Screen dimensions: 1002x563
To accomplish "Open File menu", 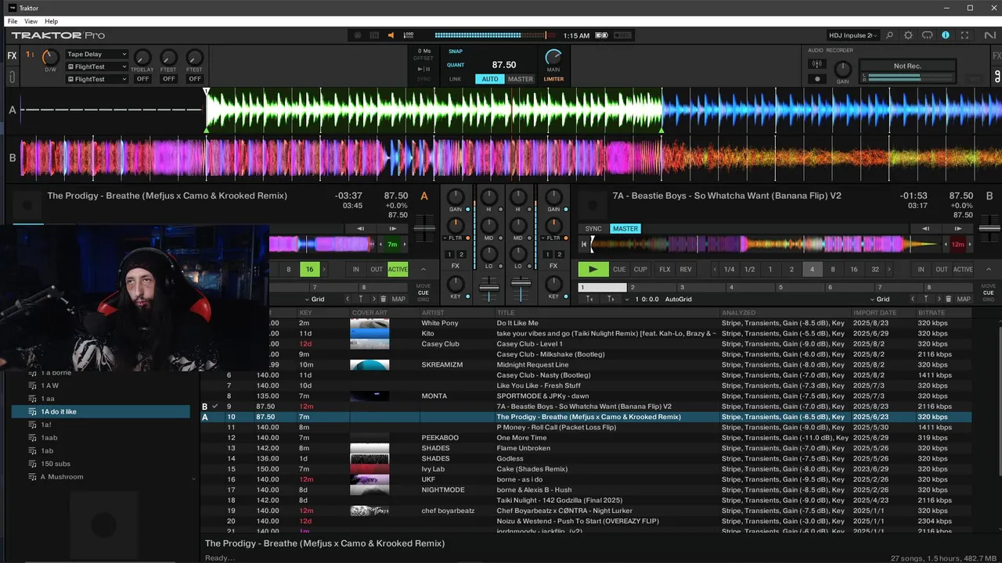I will pyautogui.click(x=13, y=21).
